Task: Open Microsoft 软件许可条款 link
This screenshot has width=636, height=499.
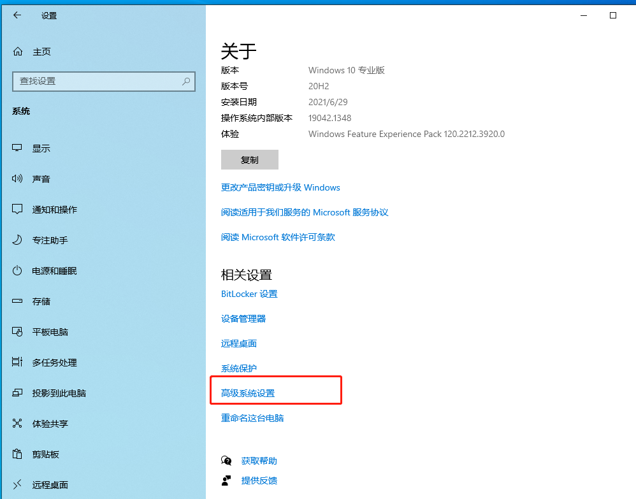Action: coord(278,237)
